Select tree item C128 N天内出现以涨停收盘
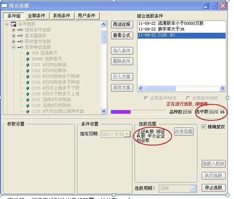Screen dimensions: 234x199 (57, 111)
